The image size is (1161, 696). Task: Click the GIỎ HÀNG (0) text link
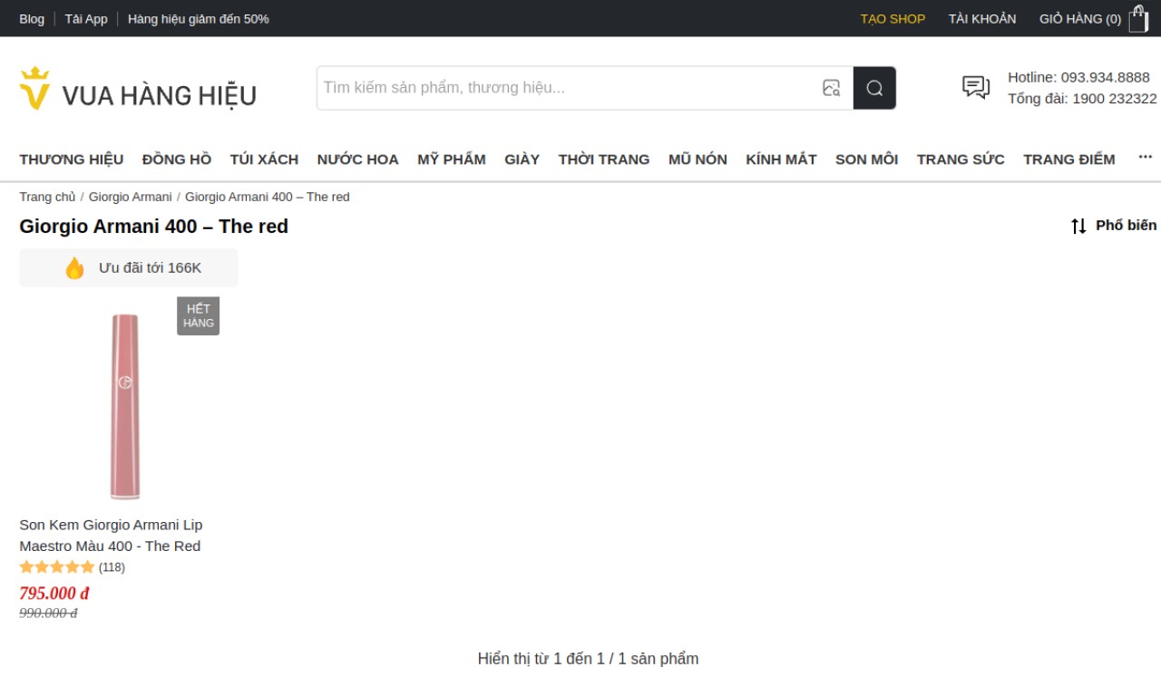pyautogui.click(x=1080, y=18)
